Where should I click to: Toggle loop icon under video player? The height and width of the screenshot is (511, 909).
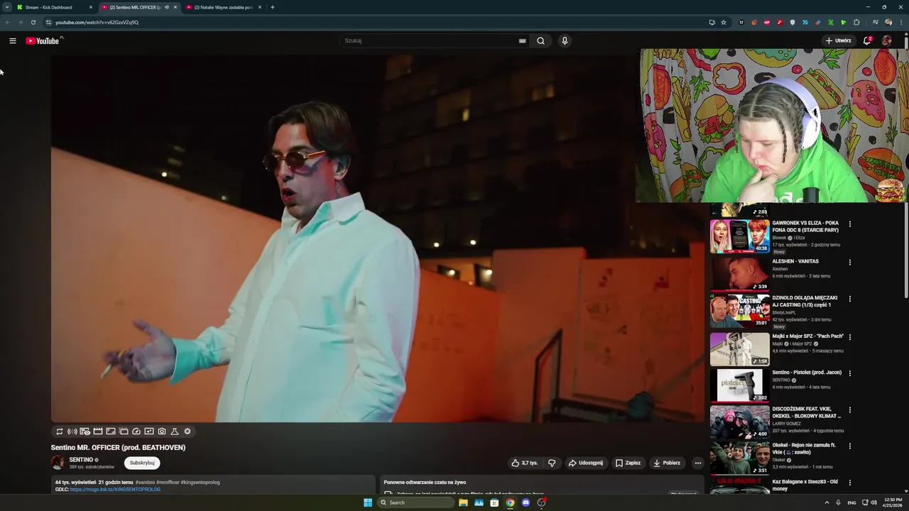(x=60, y=432)
